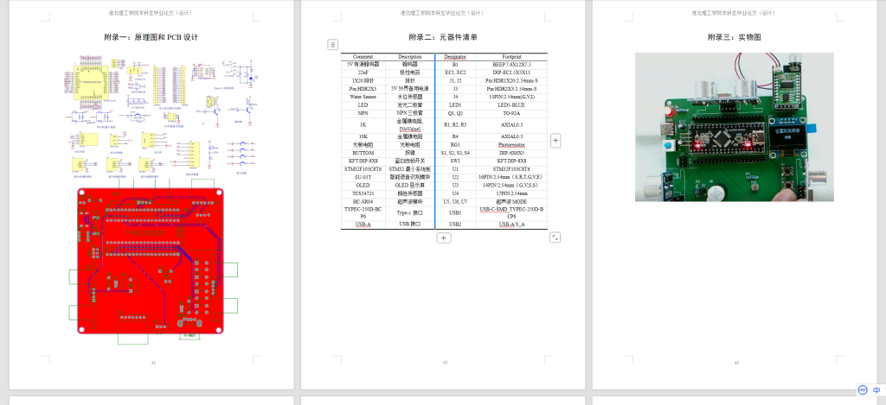Click the plus button to add a table column
Image resolution: width=886 pixels, height=405 pixels.
pos(555,141)
